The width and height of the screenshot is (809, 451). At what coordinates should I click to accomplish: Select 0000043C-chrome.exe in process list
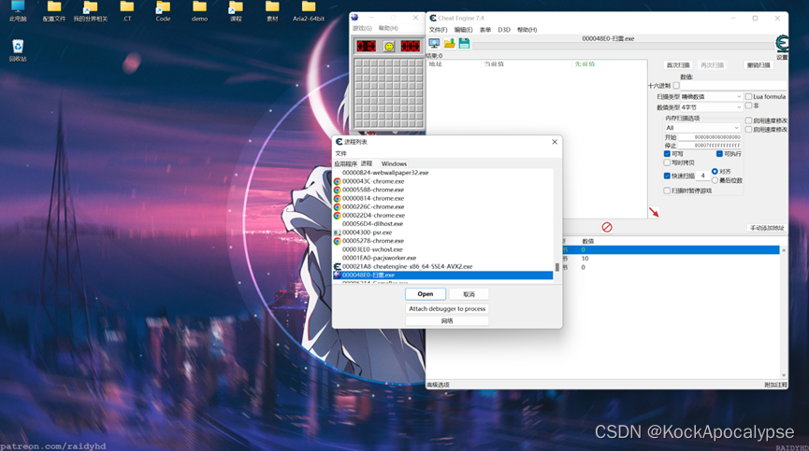[442, 181]
